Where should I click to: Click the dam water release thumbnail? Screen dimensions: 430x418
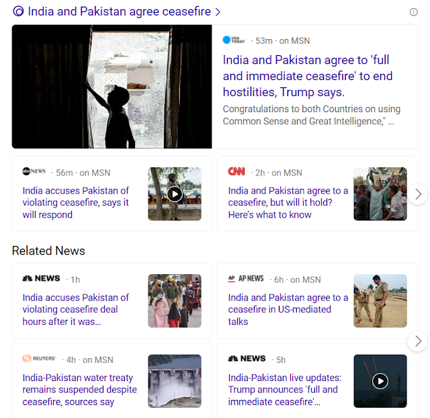(x=175, y=381)
